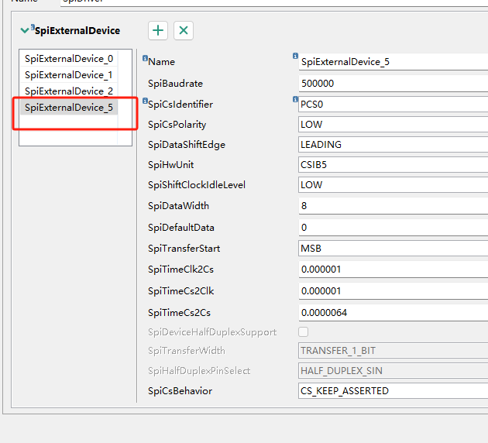Click the SpiTimeCs2Clk label

click(x=180, y=291)
